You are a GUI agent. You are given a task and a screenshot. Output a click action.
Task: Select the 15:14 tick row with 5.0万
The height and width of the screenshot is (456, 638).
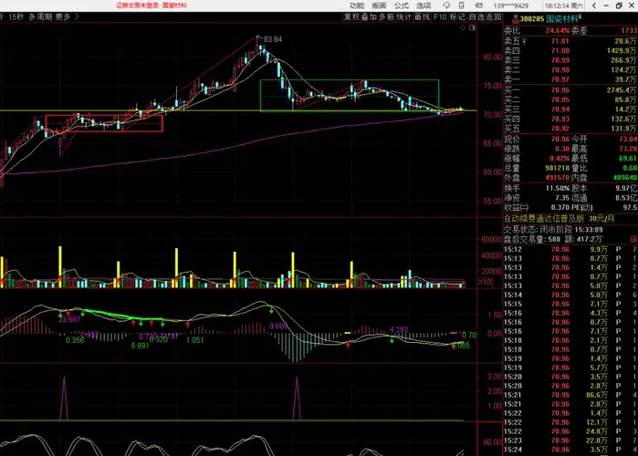point(570,295)
